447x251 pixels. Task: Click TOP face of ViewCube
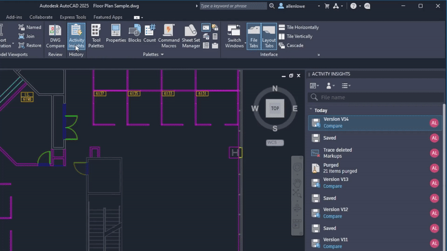275,108
